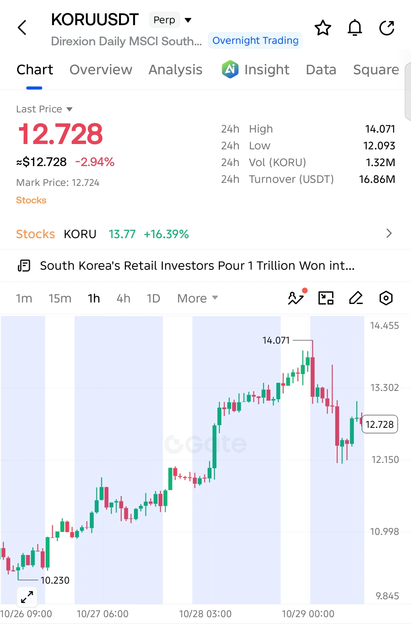Tap the 24h Turnover value 16.86M
411x624 pixels.
[x=377, y=179]
